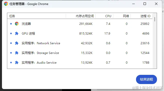Maximize the 任务管理器 window

(145, 4)
